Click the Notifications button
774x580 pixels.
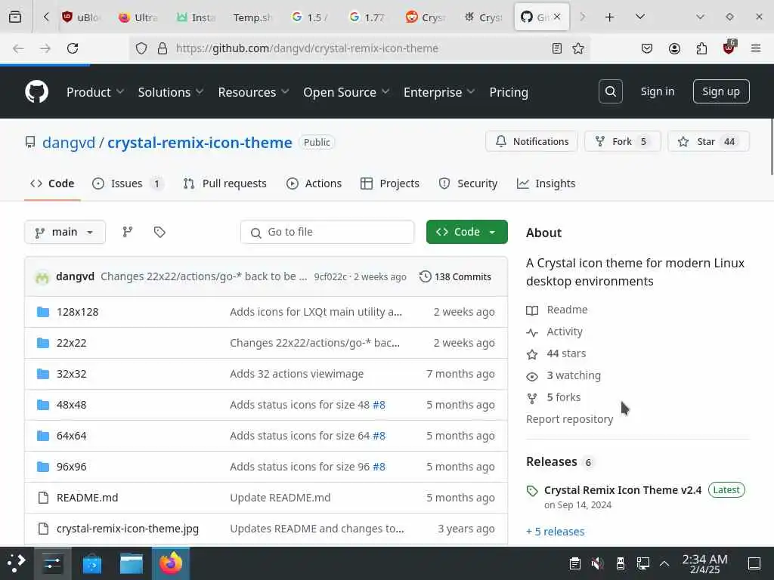531,141
